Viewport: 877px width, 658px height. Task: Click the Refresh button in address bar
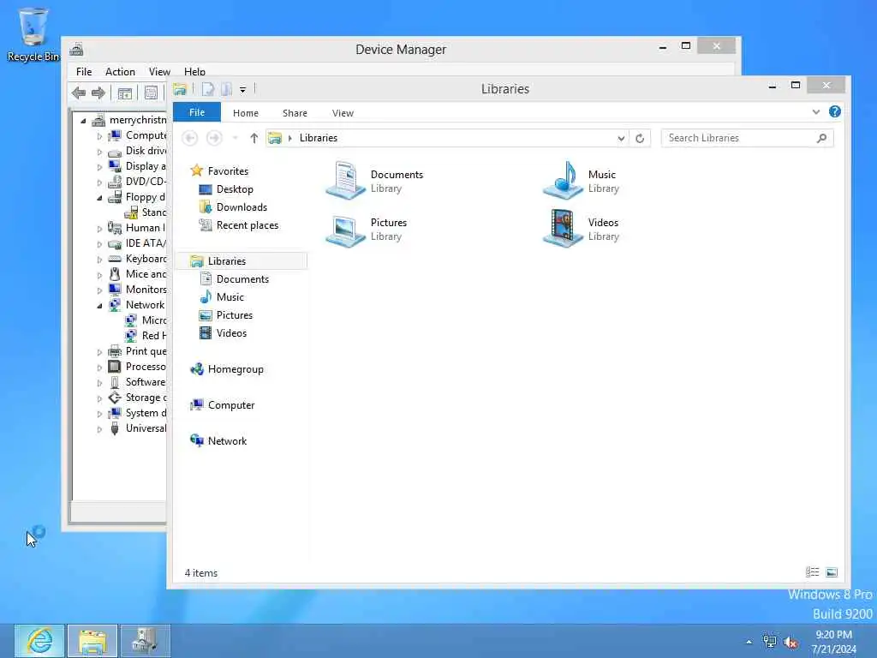[640, 138]
